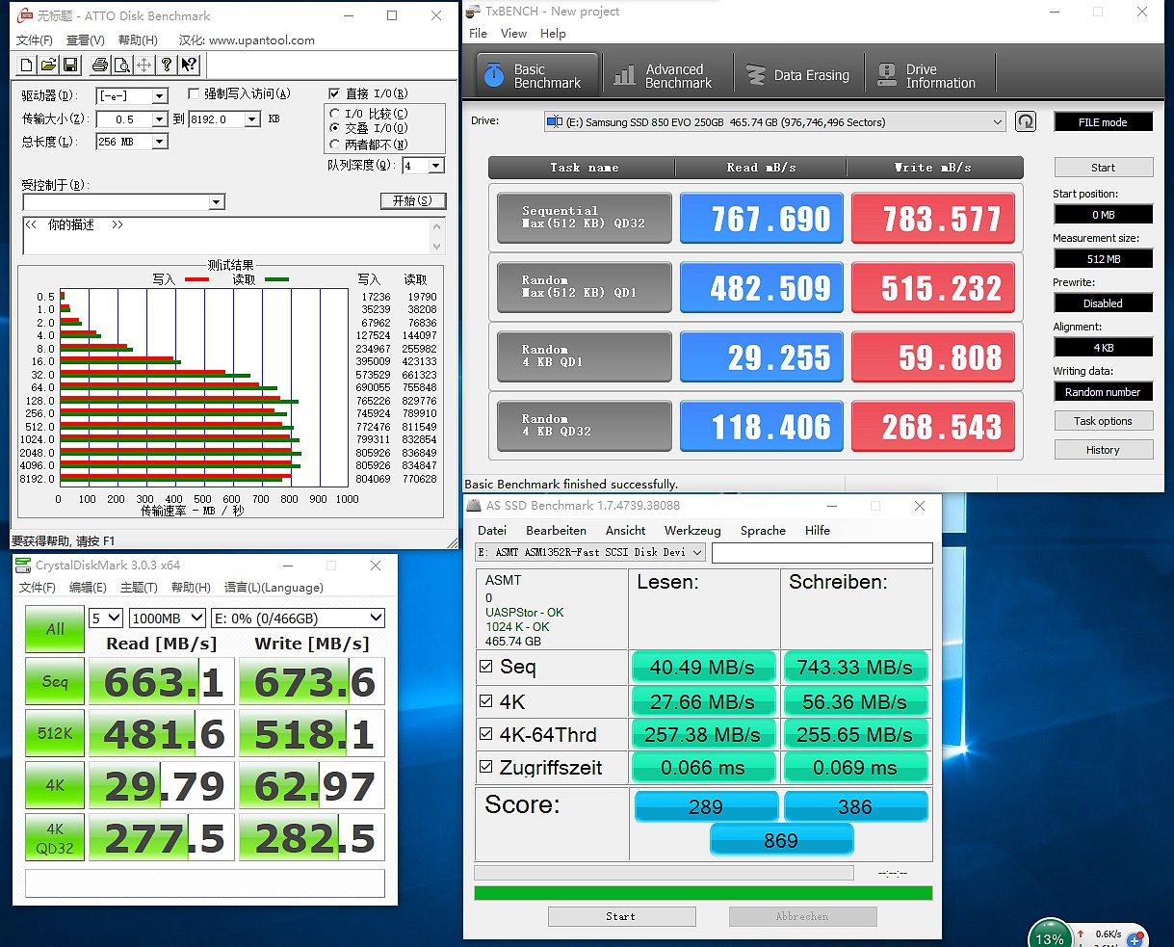Screen dimensions: 1174x947
Task: Click the TxBENCH Start position field
Action: (1103, 213)
